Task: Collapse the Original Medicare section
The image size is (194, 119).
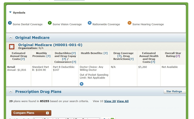Action: pyautogui.click(x=11, y=37)
